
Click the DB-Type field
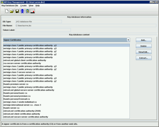39,21
